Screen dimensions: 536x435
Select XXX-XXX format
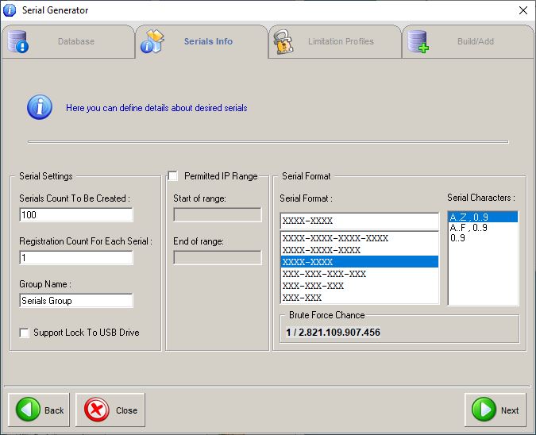[359, 298]
